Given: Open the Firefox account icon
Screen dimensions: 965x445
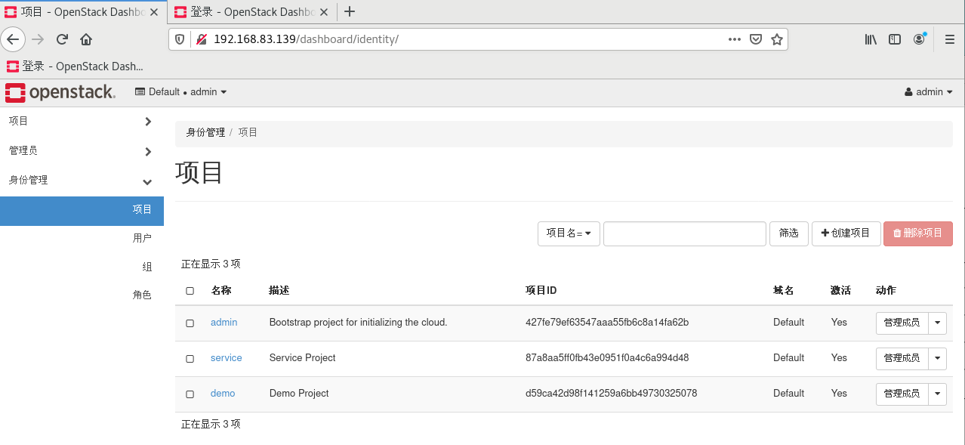Looking at the screenshot, I should (x=919, y=39).
